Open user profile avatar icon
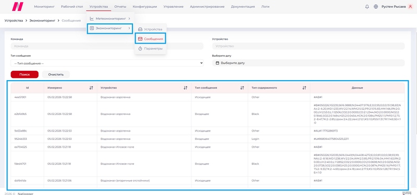The height and width of the screenshot is (195, 417). pos(410,7)
